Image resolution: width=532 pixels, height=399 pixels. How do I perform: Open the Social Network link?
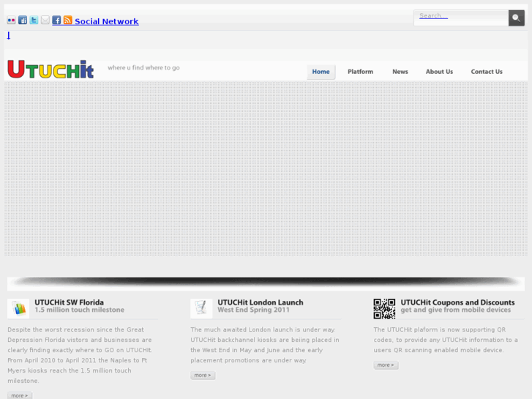(x=107, y=21)
